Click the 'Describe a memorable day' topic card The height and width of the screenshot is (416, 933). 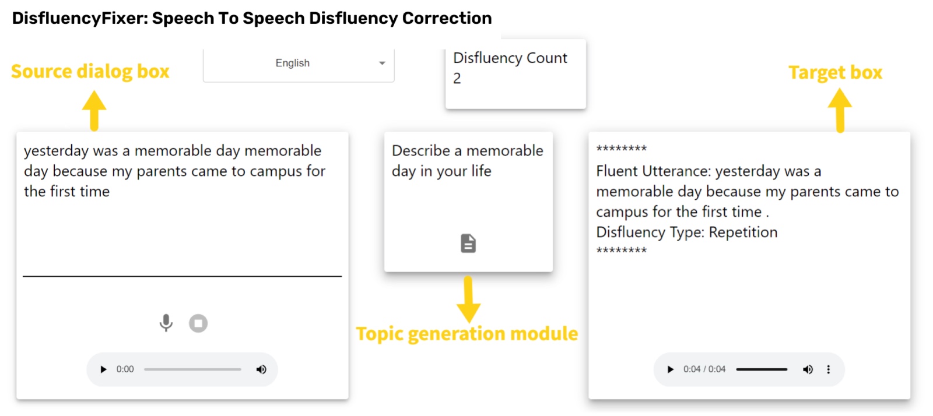click(x=468, y=202)
